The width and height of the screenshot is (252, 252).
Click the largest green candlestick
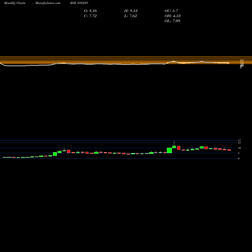tap(169, 150)
